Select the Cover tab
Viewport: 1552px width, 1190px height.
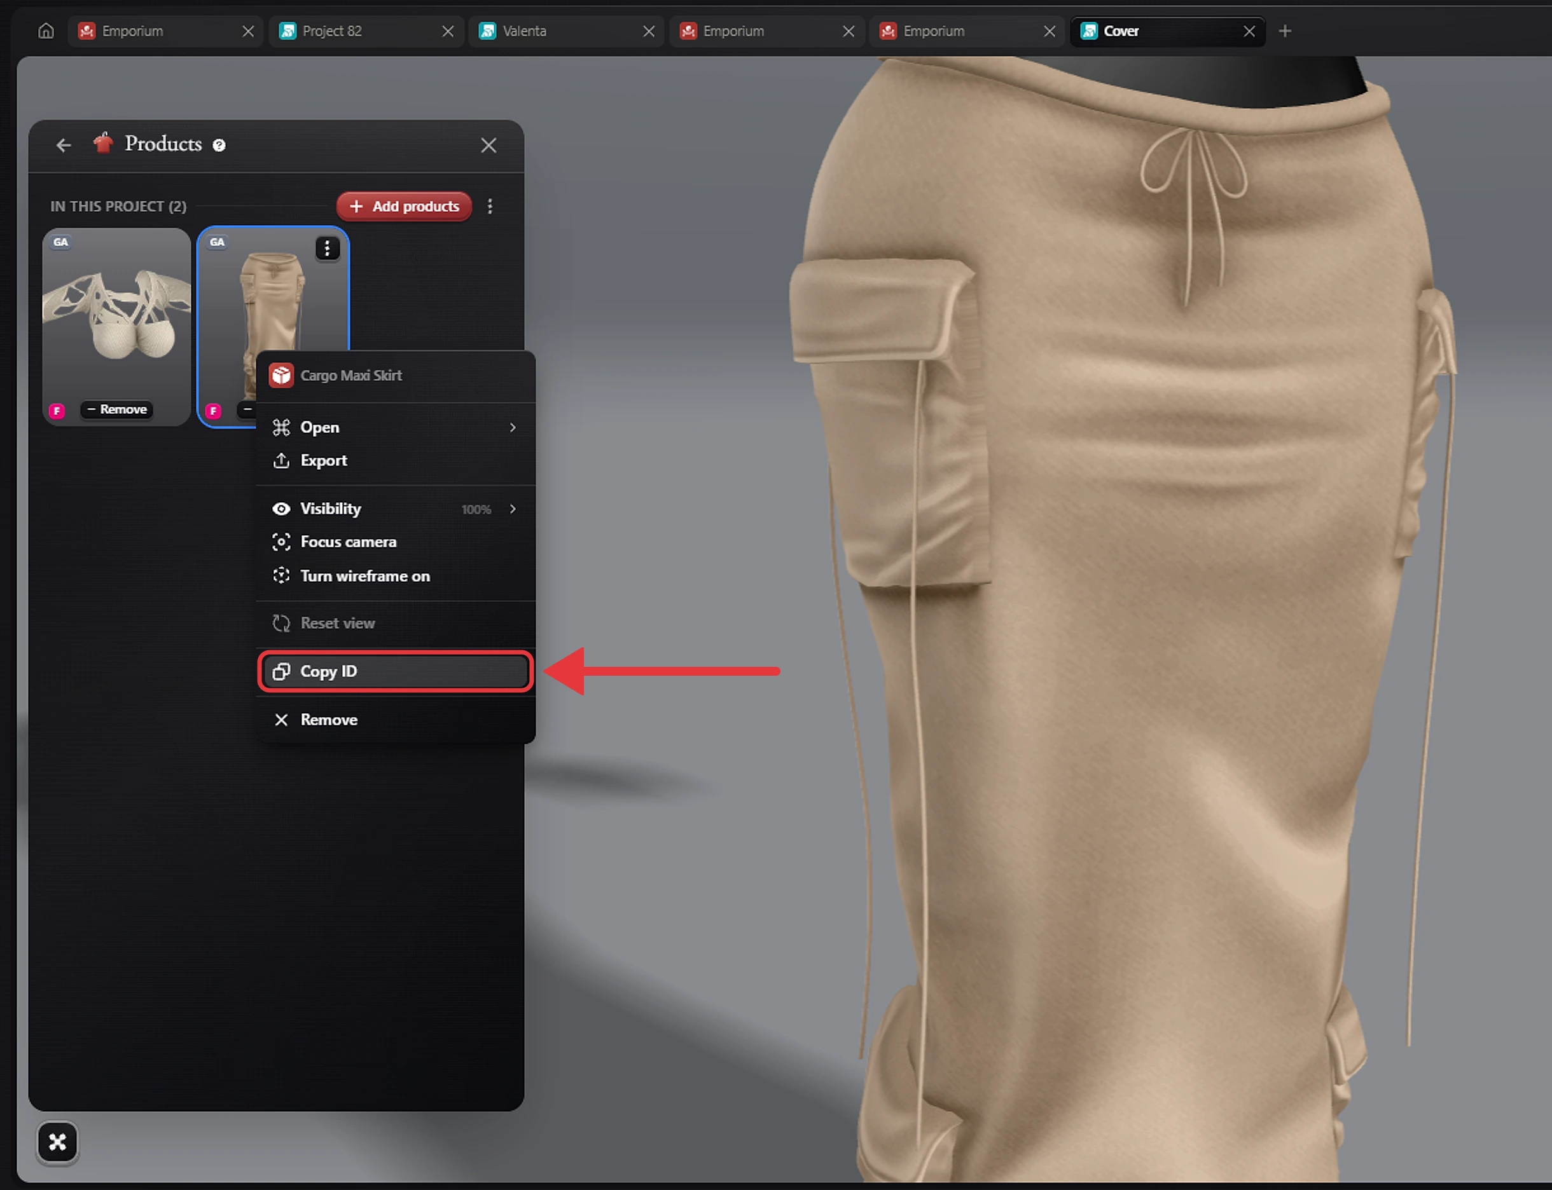click(x=1167, y=31)
